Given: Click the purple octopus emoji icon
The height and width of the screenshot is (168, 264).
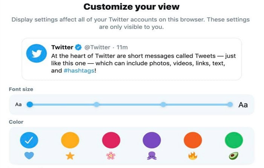Looking at the screenshot, I should point(152,156).
